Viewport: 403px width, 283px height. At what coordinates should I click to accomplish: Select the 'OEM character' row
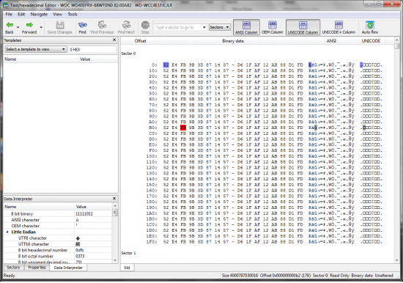point(58,226)
